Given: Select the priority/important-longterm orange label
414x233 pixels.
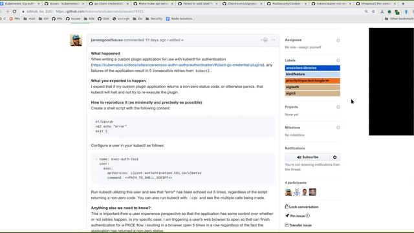Looking at the screenshot, I should [x=312, y=80].
